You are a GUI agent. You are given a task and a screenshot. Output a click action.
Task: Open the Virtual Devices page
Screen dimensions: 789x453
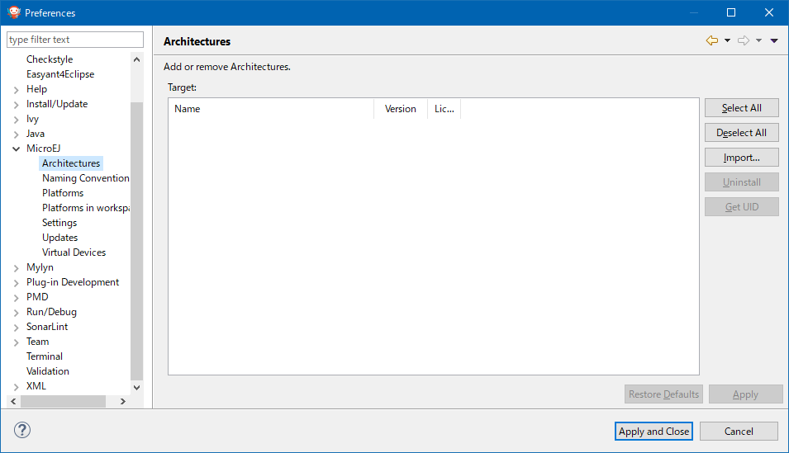pos(74,252)
